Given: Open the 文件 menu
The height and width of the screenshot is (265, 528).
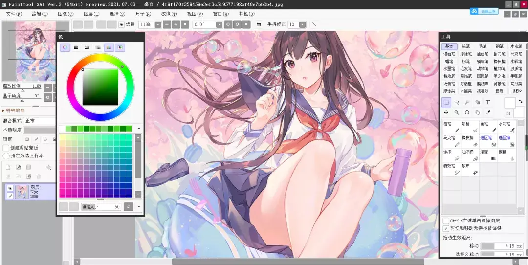Looking at the screenshot, I should pyautogui.click(x=14, y=14).
